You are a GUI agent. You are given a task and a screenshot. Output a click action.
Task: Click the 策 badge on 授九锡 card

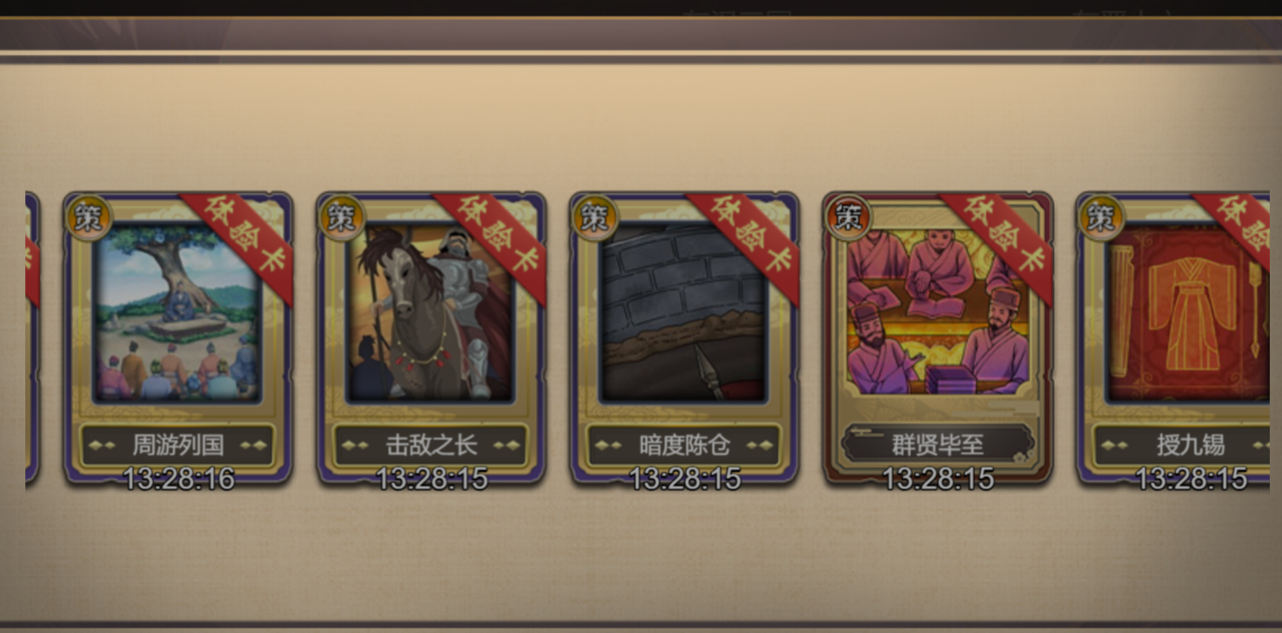pos(1101,217)
